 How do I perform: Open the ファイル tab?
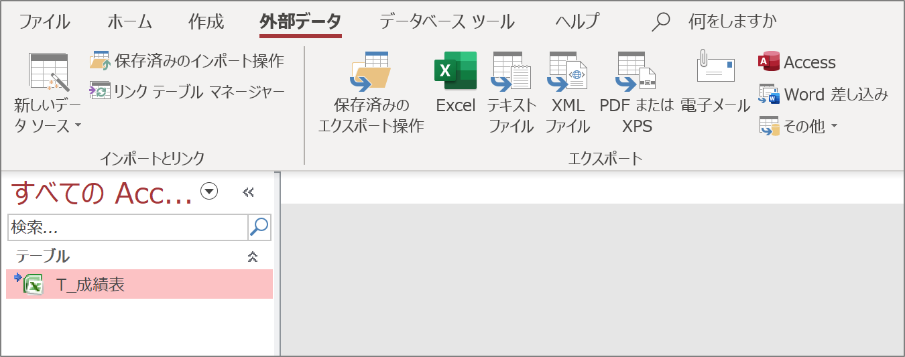tap(44, 21)
